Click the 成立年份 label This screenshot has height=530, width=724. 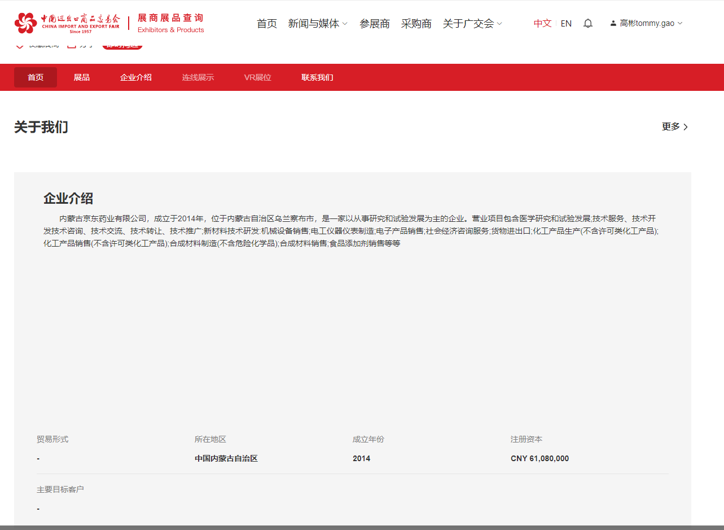(x=368, y=439)
